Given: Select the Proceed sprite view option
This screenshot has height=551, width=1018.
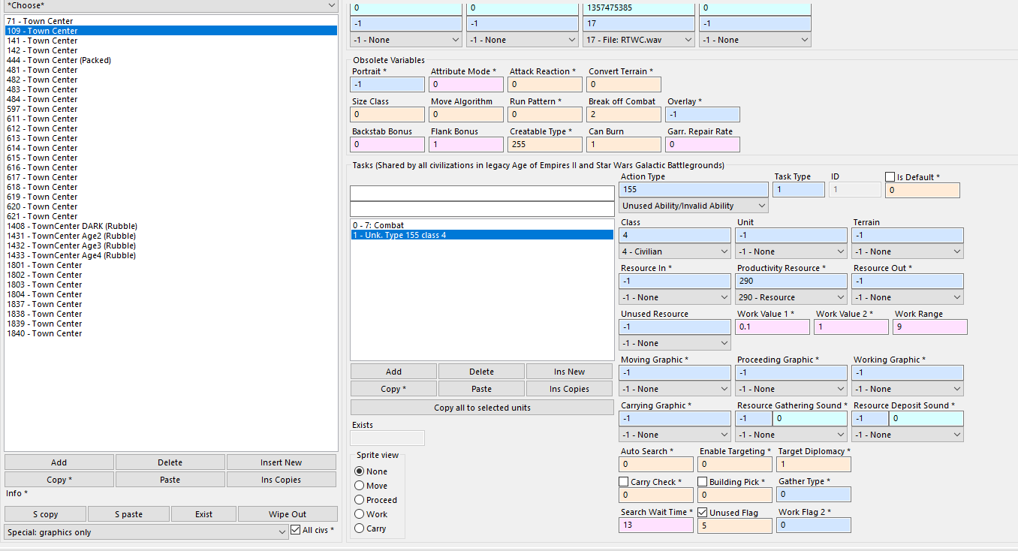Looking at the screenshot, I should pos(360,500).
